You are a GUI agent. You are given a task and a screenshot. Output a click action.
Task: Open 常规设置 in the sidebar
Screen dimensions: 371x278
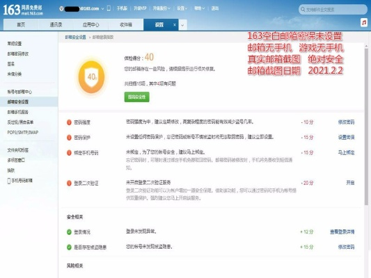pos(15,44)
